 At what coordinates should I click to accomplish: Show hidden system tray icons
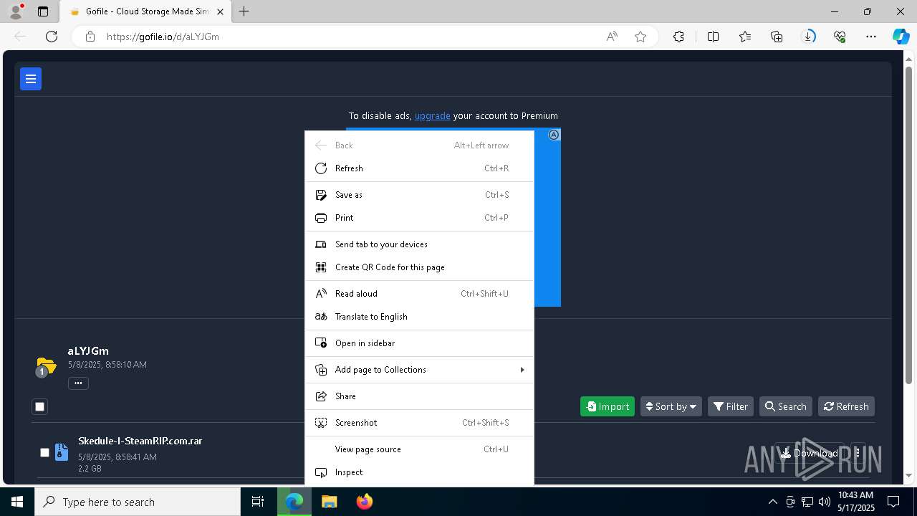pos(772,502)
